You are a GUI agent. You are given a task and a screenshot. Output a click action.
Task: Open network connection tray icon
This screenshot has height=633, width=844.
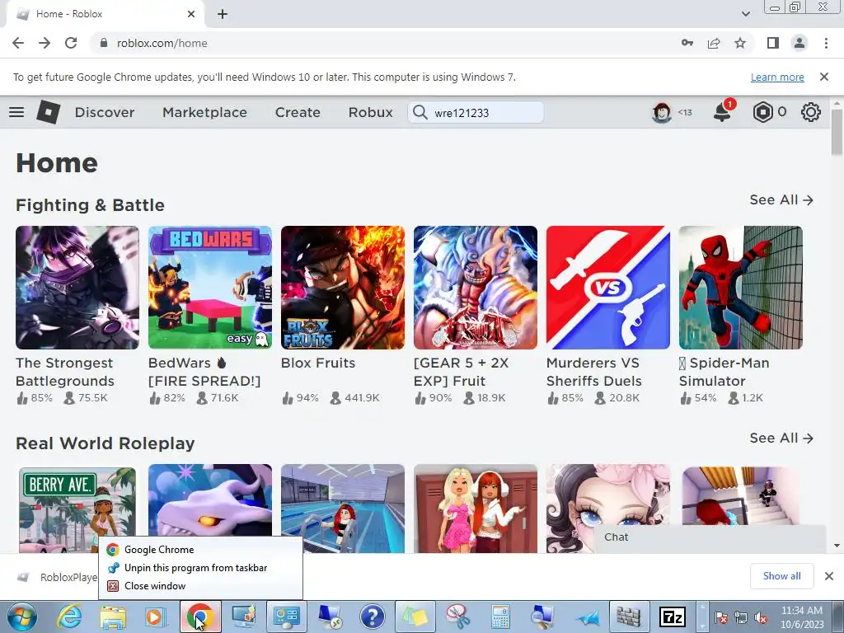pyautogui.click(x=741, y=618)
